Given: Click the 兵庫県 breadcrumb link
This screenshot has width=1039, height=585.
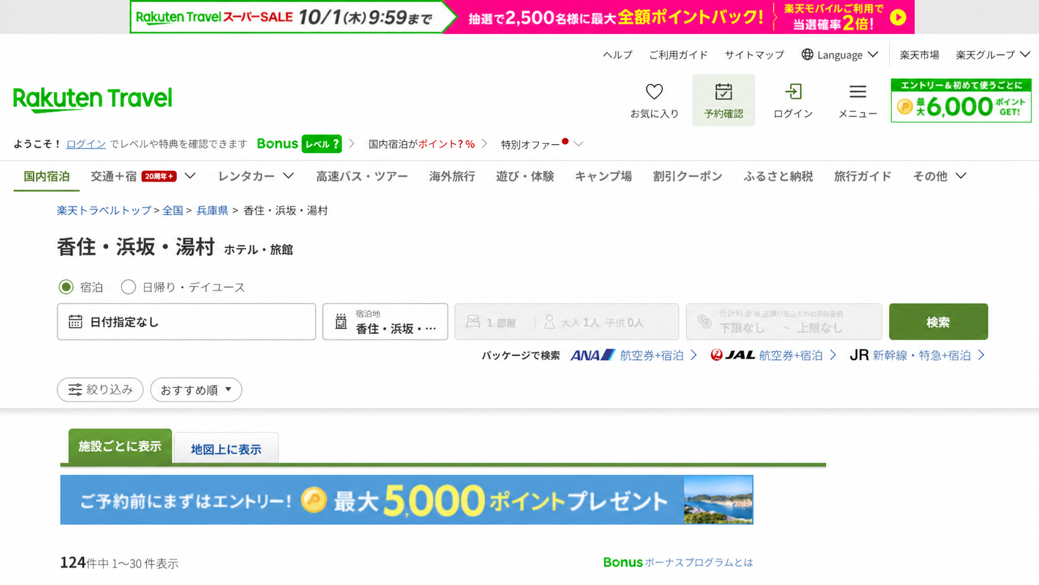Looking at the screenshot, I should (213, 211).
